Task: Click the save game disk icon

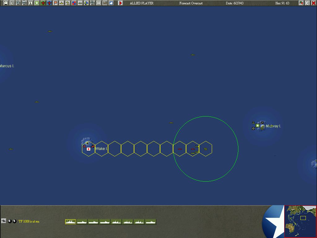Action: tap(6, 3)
